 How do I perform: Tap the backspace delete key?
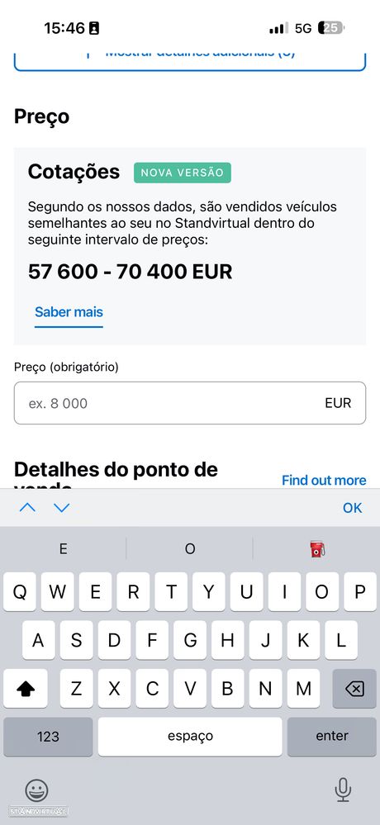[354, 688]
